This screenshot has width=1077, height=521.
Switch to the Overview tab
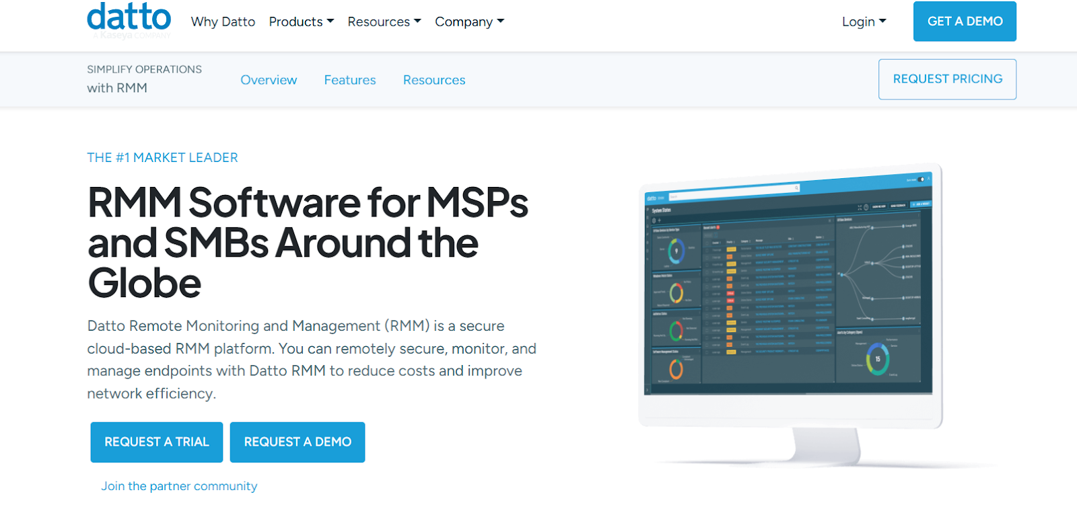tap(269, 80)
